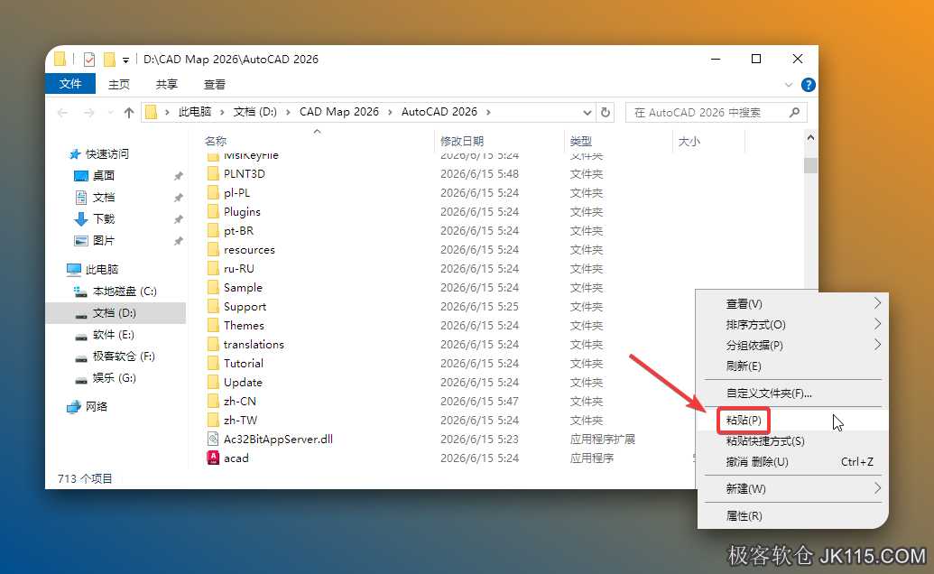Switch to the 查看 ribbon tab
The image size is (934, 574).
(214, 85)
